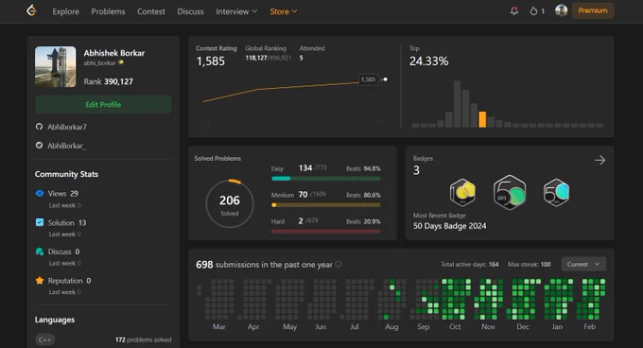The height and width of the screenshot is (348, 643).
Task: Click the Easy problems progress bar
Action: [326, 179]
